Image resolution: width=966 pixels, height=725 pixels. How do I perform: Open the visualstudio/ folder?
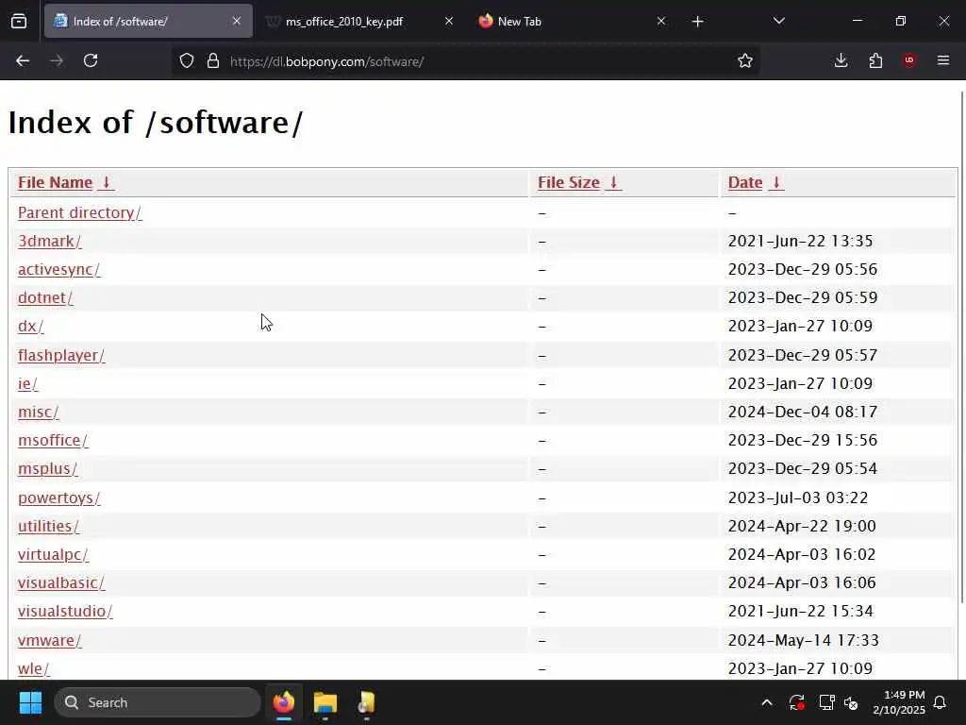point(65,612)
